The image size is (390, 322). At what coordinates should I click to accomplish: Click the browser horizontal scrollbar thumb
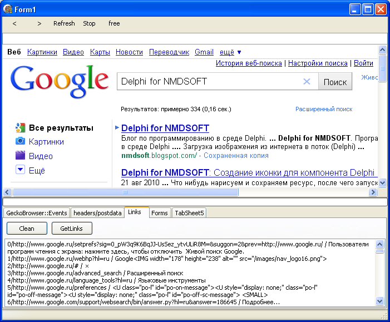coord(125,192)
